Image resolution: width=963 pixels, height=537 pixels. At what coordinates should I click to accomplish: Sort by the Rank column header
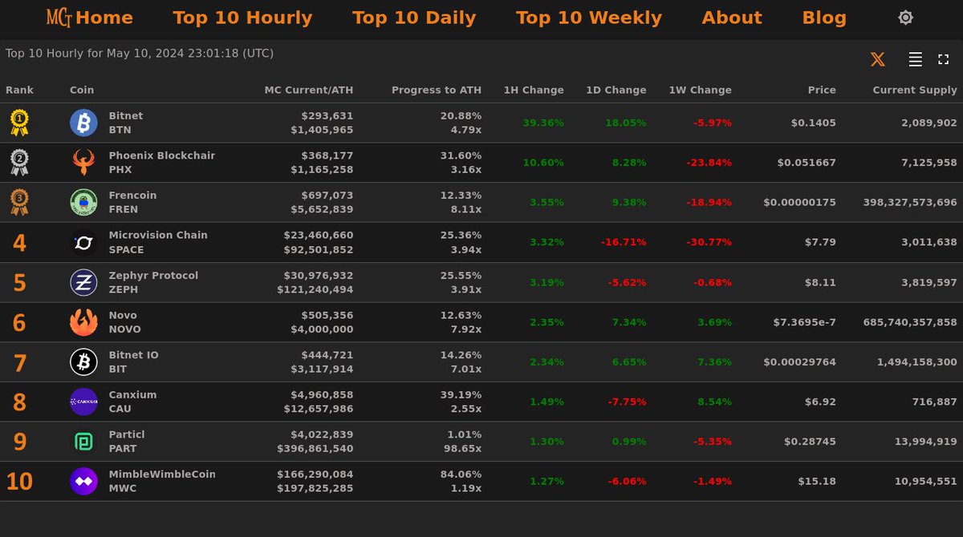(19, 90)
